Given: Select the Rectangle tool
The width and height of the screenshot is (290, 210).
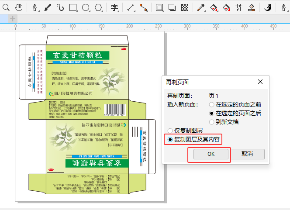Looking at the screenshot, I should point(73,7).
